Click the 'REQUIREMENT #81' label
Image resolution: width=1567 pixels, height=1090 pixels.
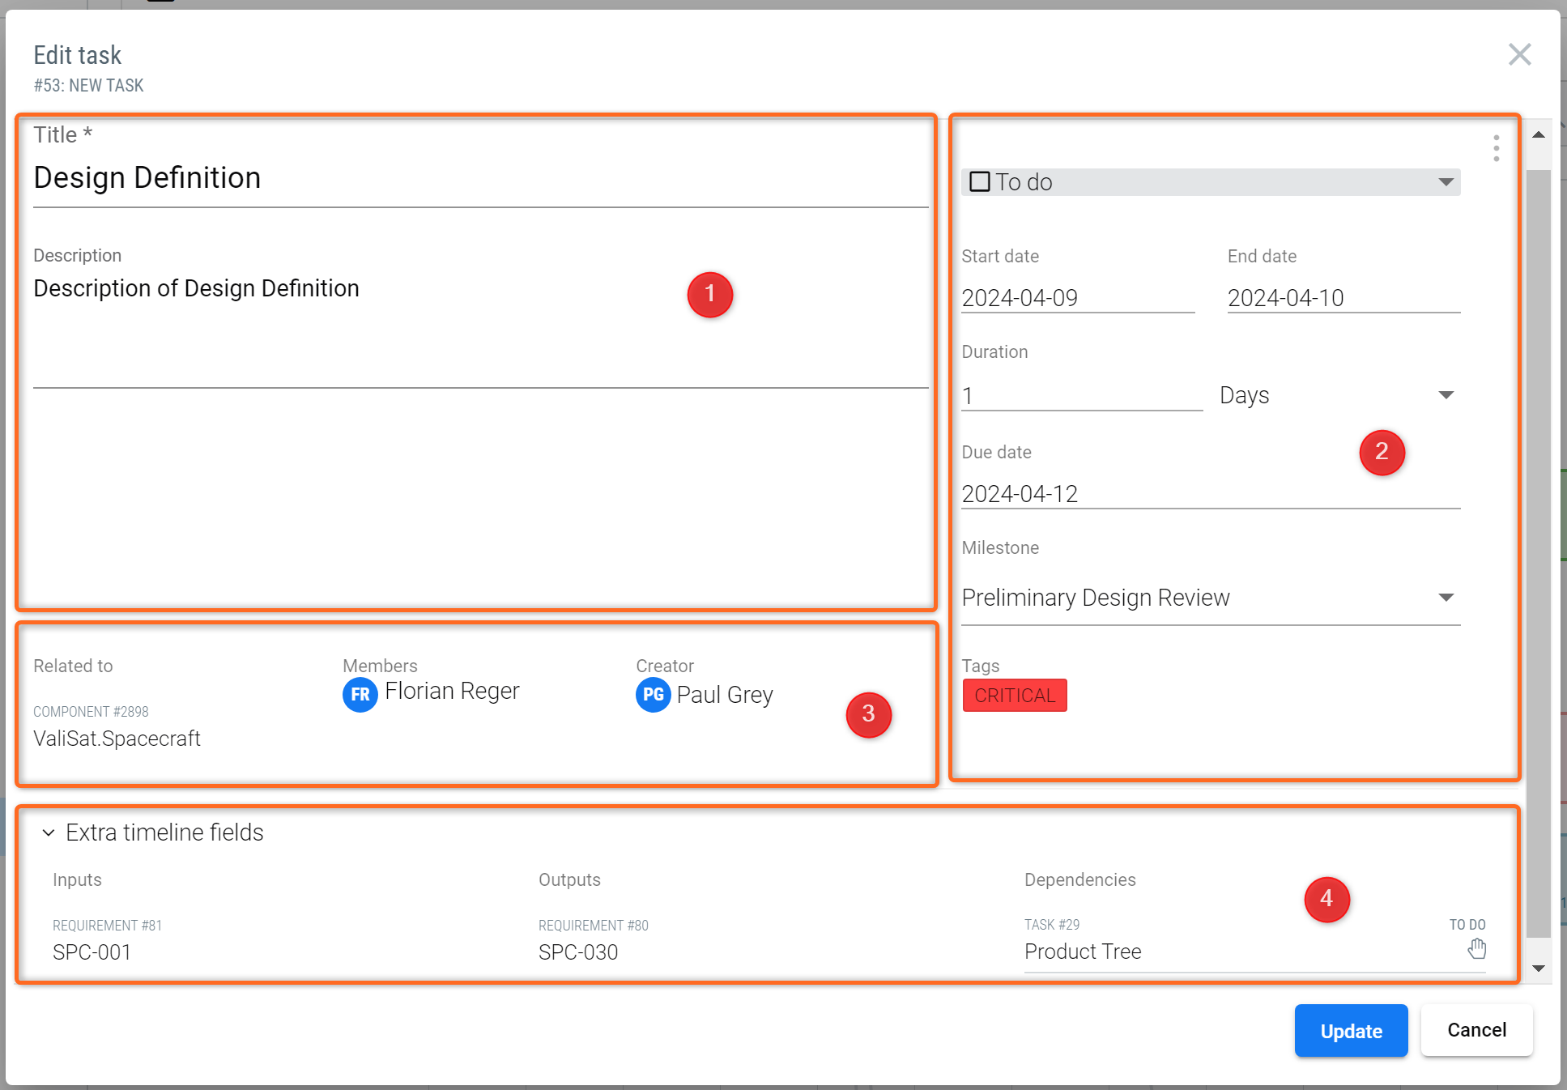107,926
